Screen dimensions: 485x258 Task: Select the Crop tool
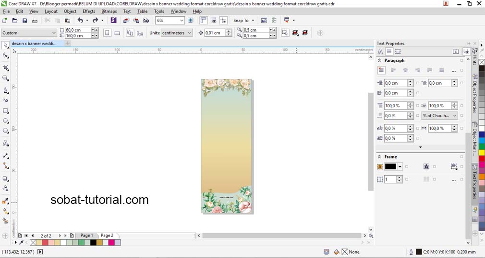pos(5,68)
